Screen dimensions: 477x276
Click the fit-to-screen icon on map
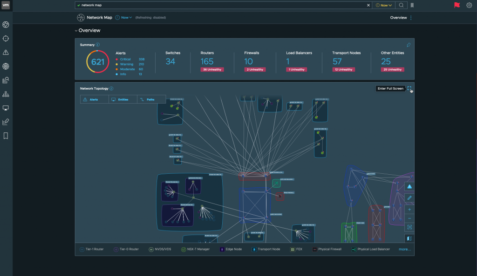[409, 227]
